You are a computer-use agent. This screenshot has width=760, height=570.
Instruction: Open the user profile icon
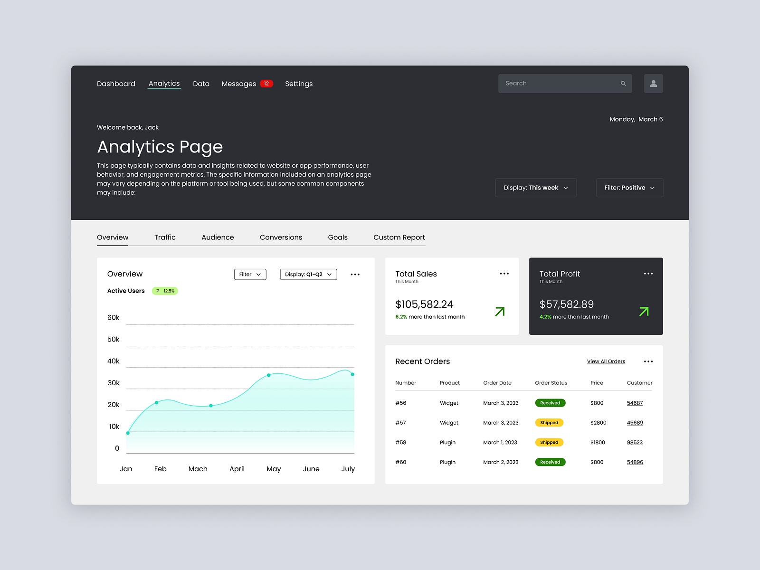tap(653, 83)
